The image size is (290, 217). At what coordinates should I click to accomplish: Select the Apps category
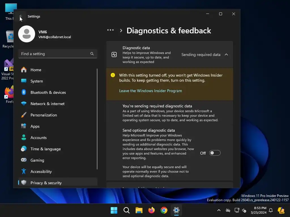(x=58, y=126)
